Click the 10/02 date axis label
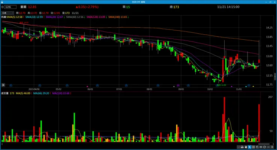The width and height of the screenshot is (277, 150). coord(210,89)
